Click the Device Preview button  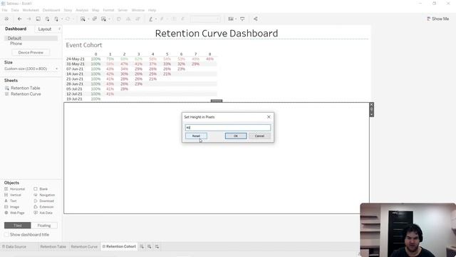31,52
